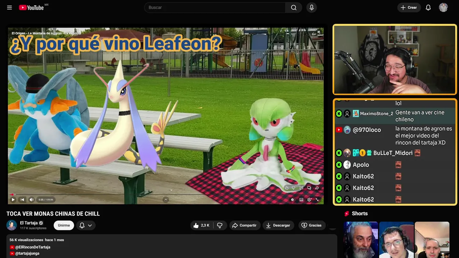
Task: Toggle the autoplay switch in player
Action: click(293, 200)
